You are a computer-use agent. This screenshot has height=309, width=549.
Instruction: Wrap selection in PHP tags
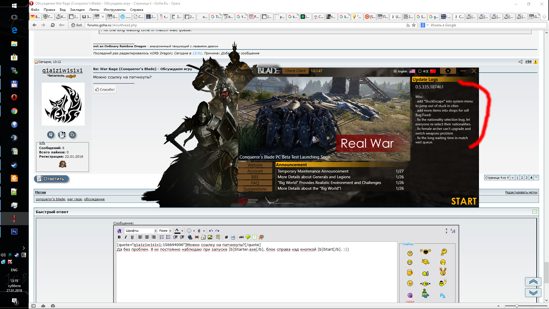(x=233, y=237)
